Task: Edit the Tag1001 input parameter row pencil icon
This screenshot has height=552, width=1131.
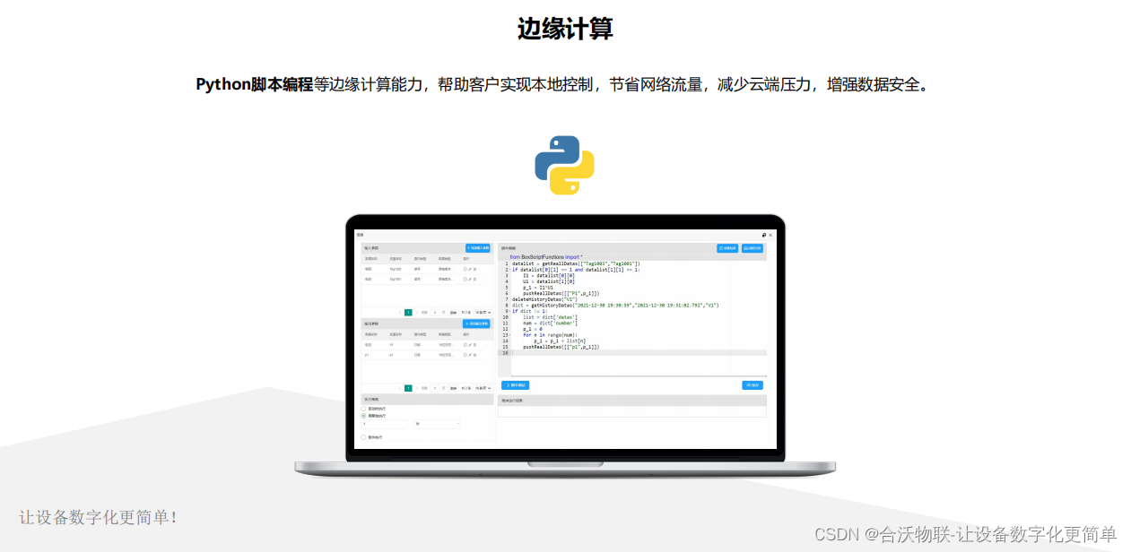Action: pos(470,280)
